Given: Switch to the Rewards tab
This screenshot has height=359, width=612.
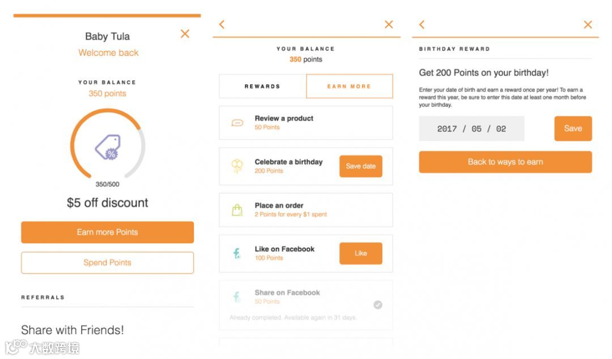Looking at the screenshot, I should pyautogui.click(x=263, y=86).
